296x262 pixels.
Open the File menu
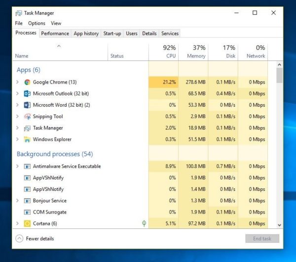pyautogui.click(x=19, y=23)
